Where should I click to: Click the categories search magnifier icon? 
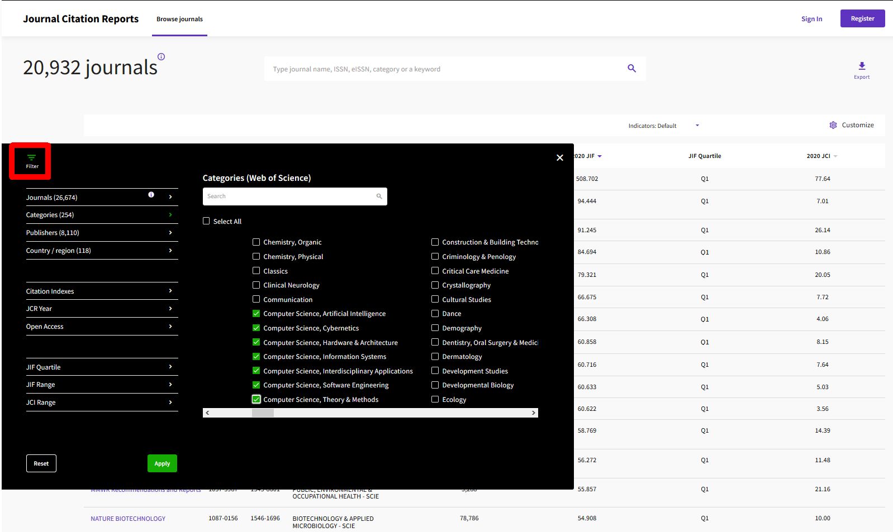tap(379, 196)
